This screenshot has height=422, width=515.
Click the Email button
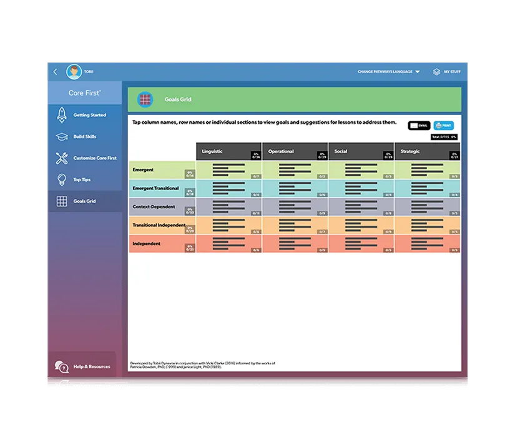[x=419, y=126]
